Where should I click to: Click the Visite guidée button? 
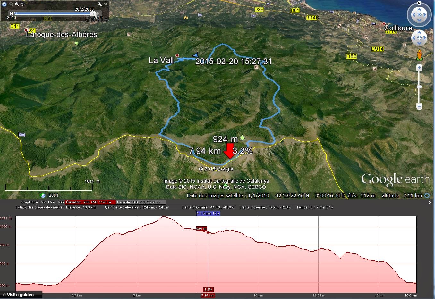click(21, 295)
